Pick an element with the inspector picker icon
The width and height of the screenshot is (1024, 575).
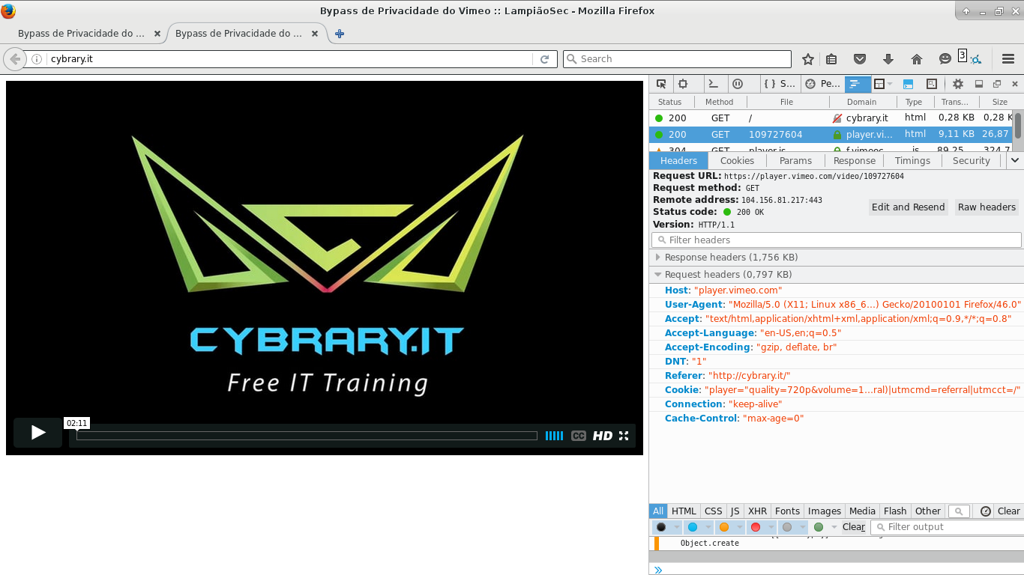(661, 84)
